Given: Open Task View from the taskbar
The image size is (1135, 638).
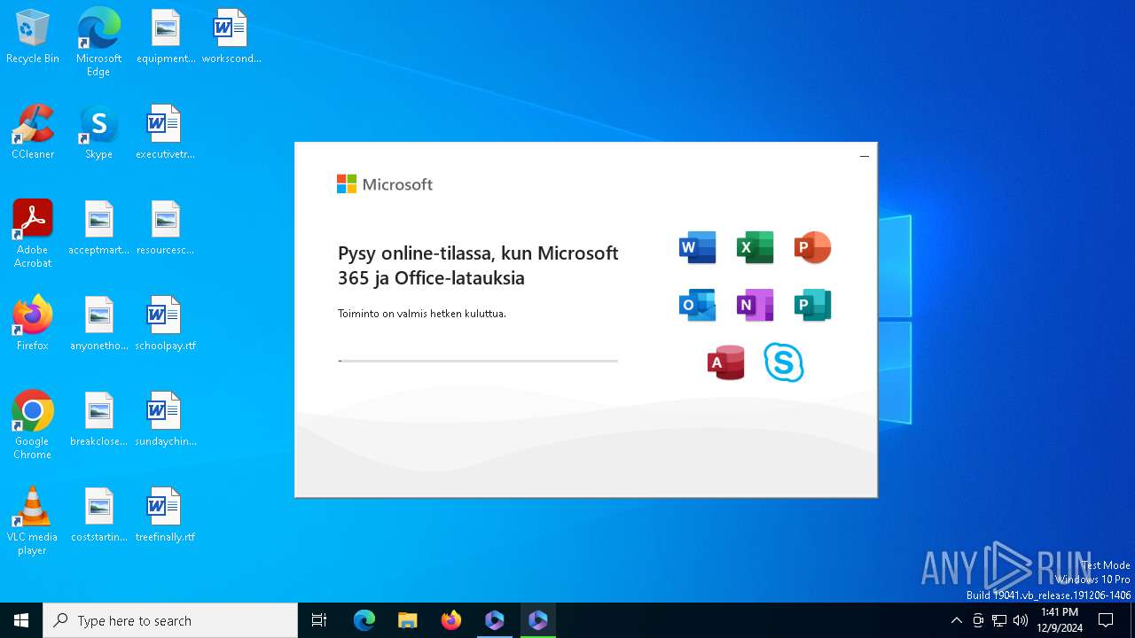Looking at the screenshot, I should [319, 620].
